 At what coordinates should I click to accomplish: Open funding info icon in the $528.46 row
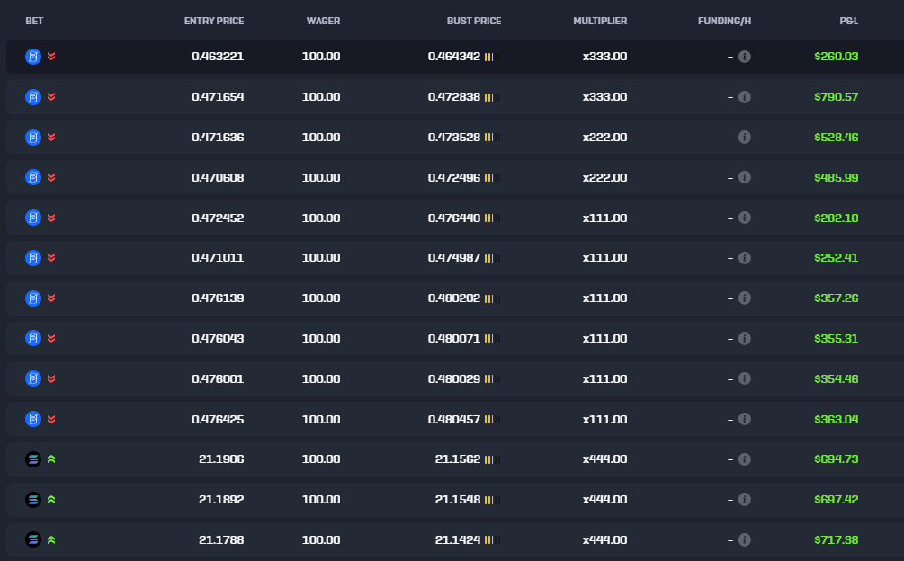click(x=745, y=137)
